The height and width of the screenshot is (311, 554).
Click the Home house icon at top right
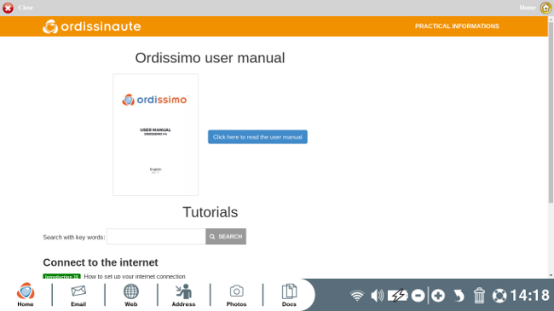545,8
